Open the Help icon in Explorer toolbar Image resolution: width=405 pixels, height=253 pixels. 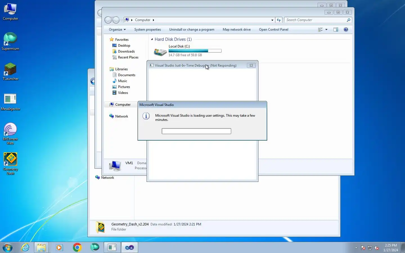pyautogui.click(x=346, y=30)
